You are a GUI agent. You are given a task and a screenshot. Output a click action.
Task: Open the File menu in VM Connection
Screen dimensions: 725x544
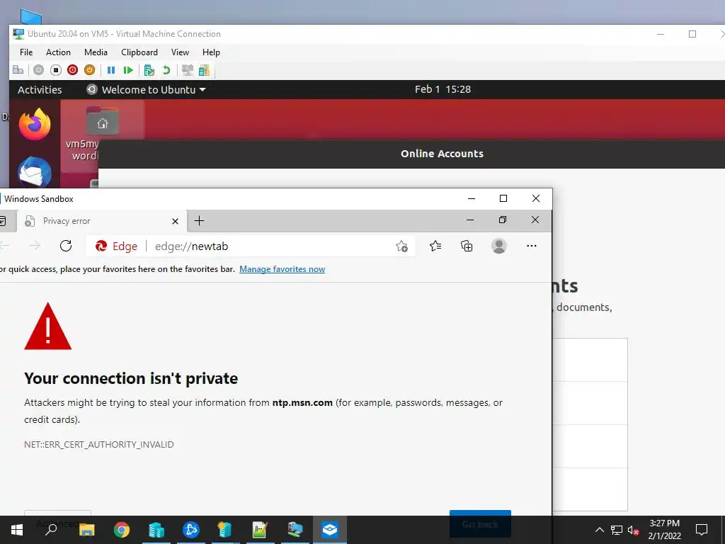coord(26,52)
